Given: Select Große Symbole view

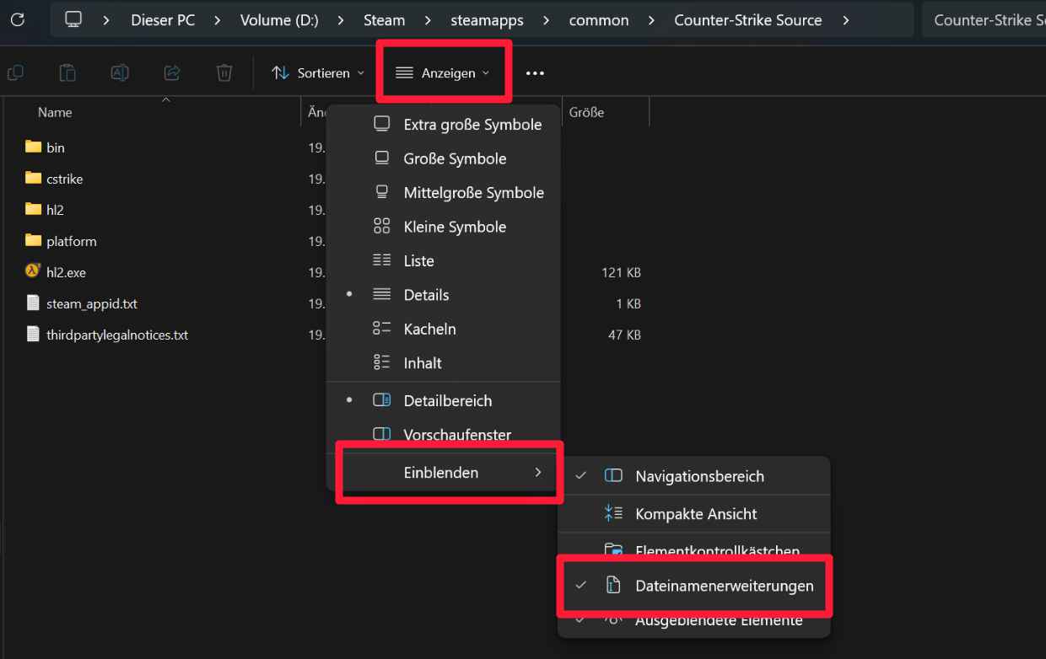Looking at the screenshot, I should (x=444, y=158).
